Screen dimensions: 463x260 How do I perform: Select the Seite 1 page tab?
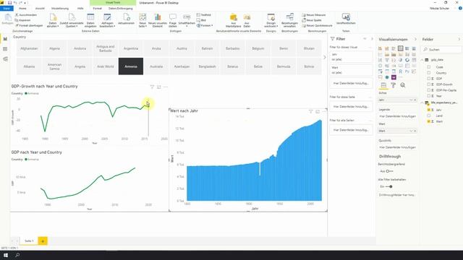tap(29, 240)
